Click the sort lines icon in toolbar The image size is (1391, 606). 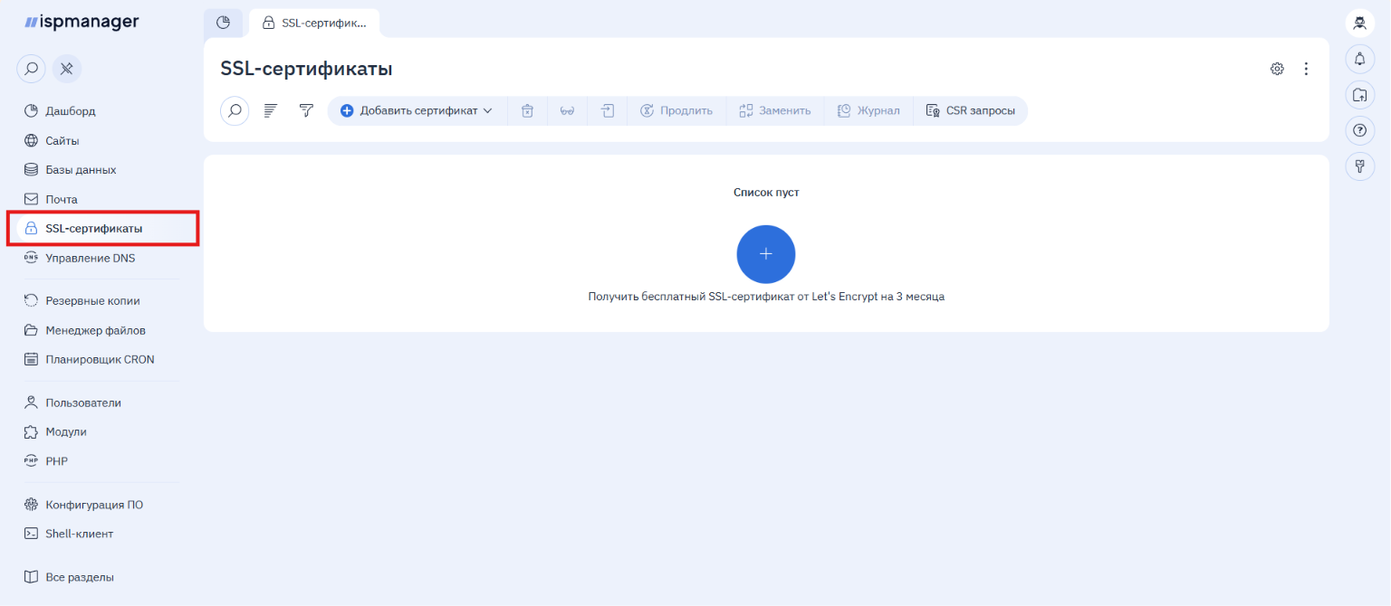270,111
